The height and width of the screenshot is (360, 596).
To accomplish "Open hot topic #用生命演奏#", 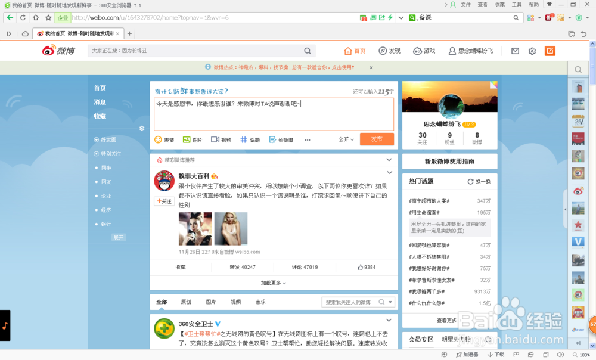I will click(x=424, y=213).
